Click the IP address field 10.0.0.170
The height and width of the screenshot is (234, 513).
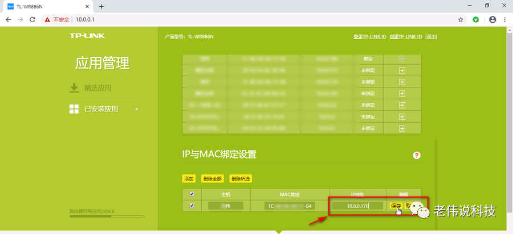(357, 206)
